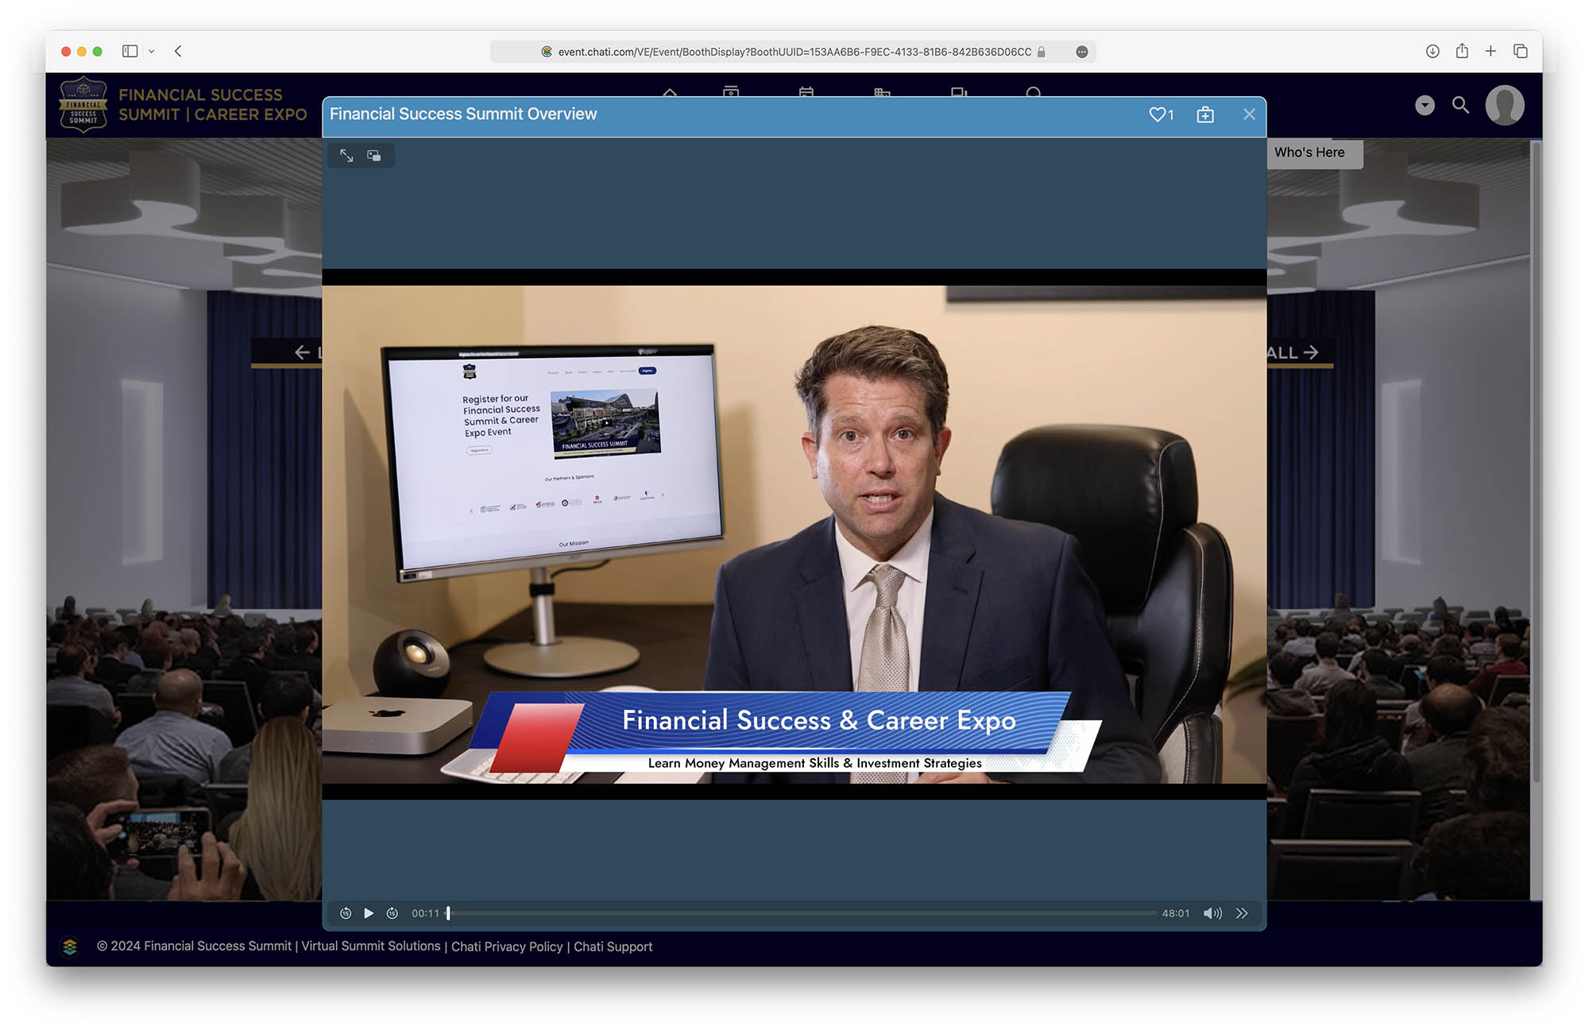Expand video to fullscreen
This screenshot has width=1589, height=1029.
[x=346, y=156]
